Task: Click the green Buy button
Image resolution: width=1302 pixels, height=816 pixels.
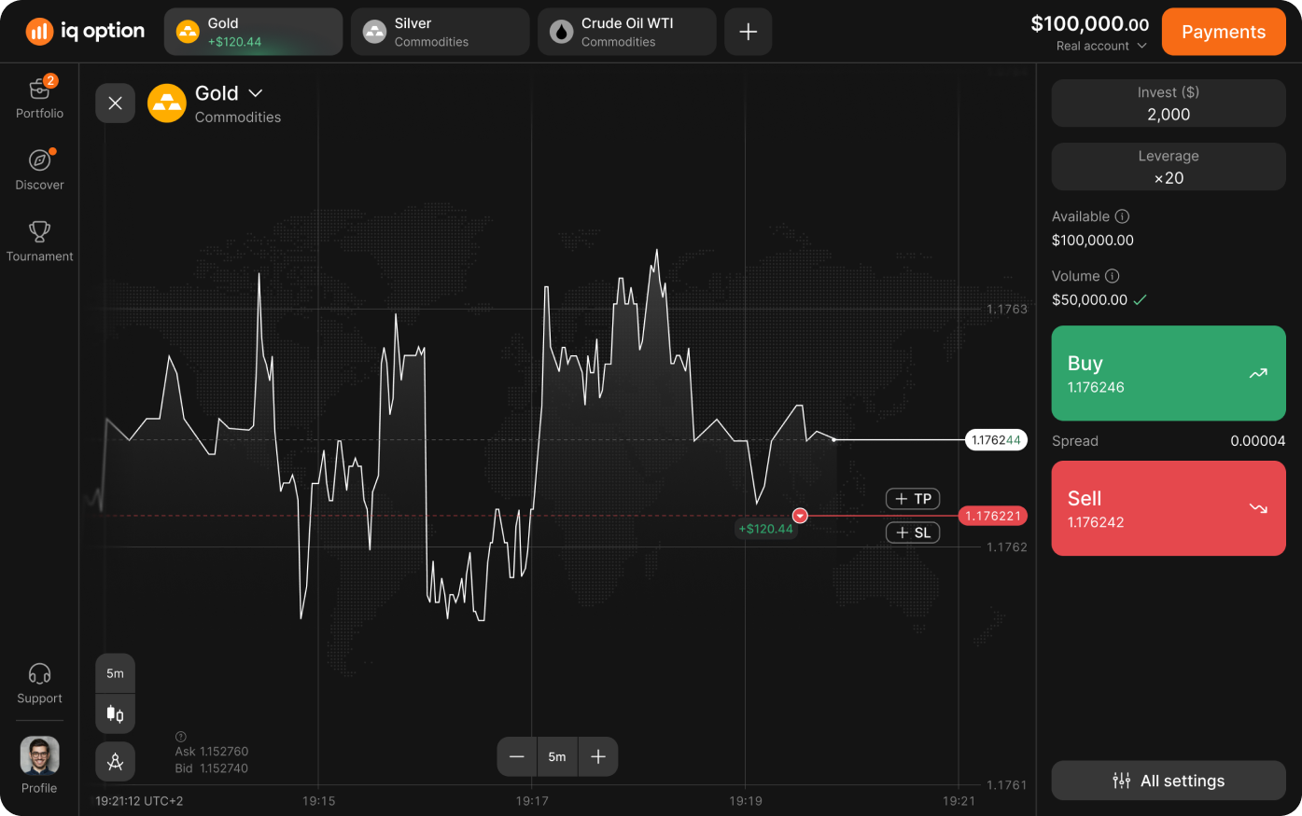Action: pyautogui.click(x=1169, y=373)
